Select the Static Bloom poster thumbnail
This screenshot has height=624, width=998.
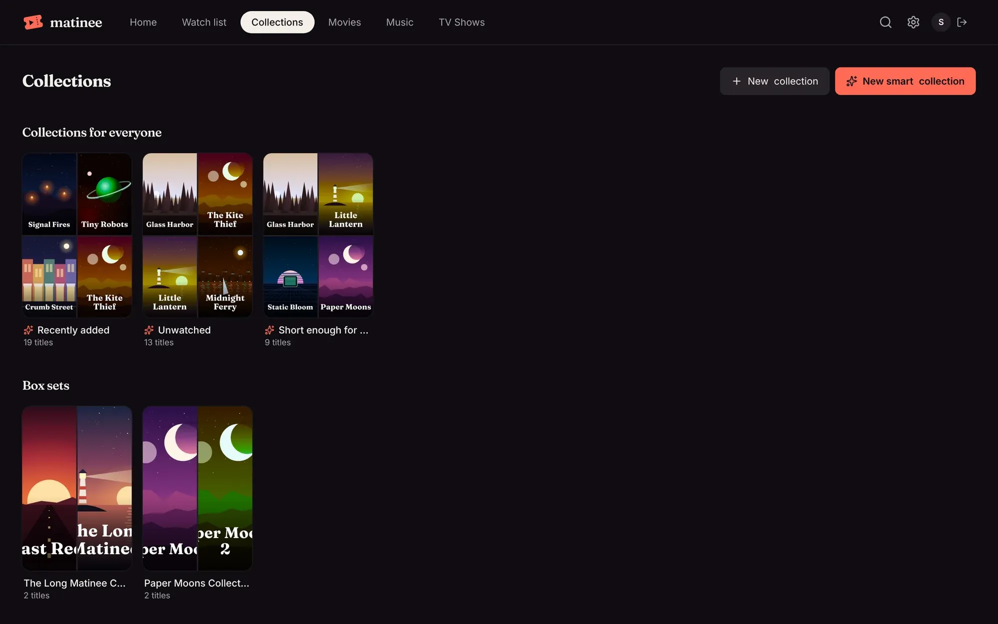[290, 277]
